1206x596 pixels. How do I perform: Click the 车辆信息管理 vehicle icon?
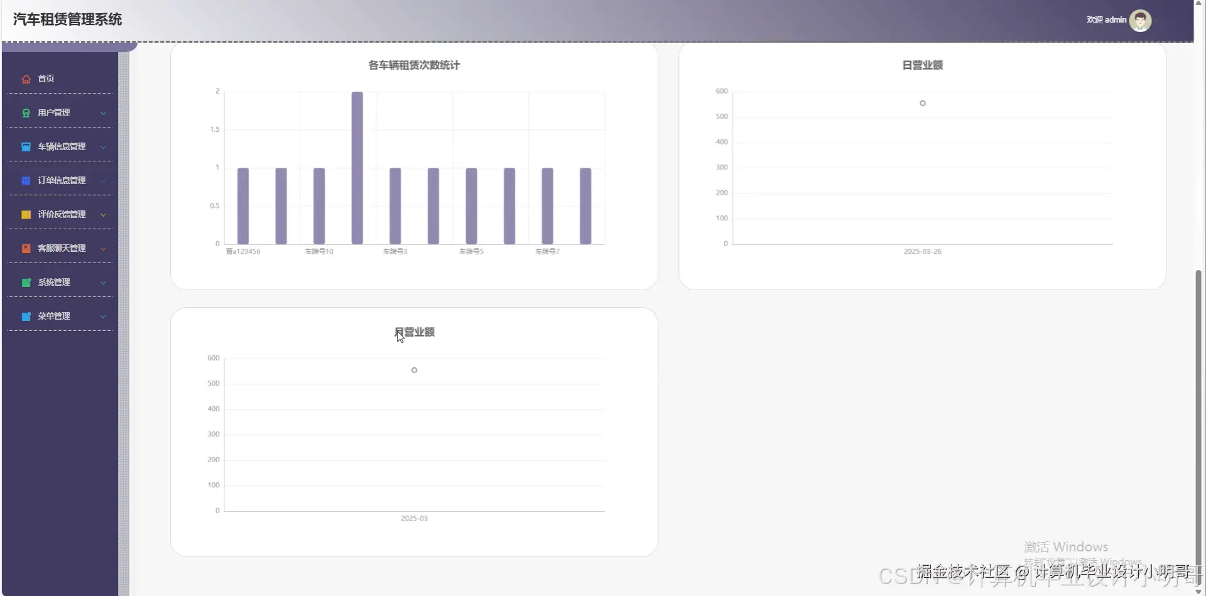26,146
